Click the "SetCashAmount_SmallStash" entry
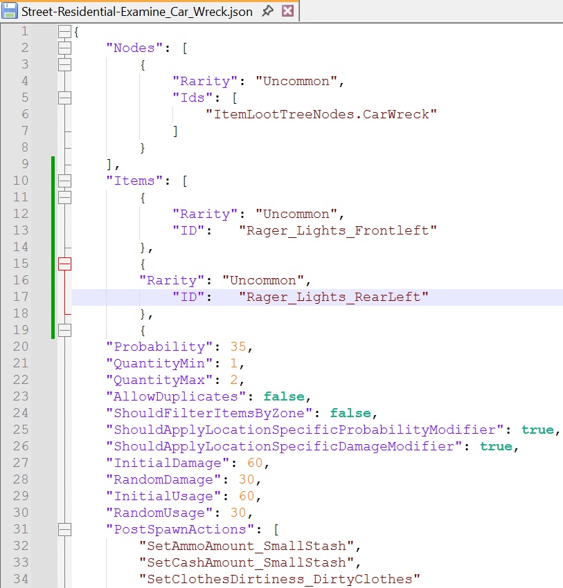This screenshot has height=588, width=563. (247, 562)
